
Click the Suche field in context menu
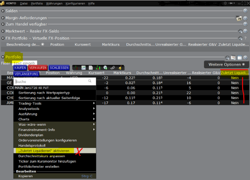click(55, 81)
